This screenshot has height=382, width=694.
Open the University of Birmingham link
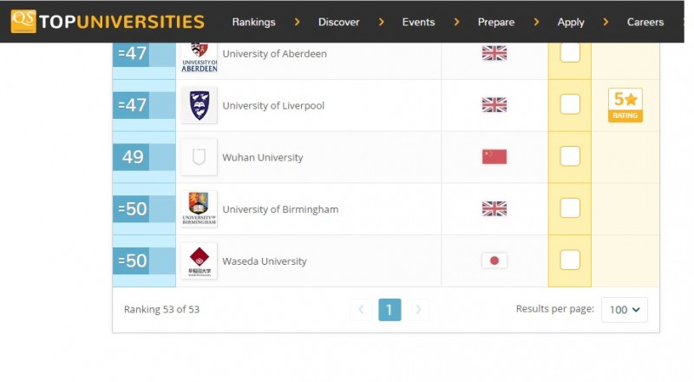pyautogui.click(x=280, y=209)
